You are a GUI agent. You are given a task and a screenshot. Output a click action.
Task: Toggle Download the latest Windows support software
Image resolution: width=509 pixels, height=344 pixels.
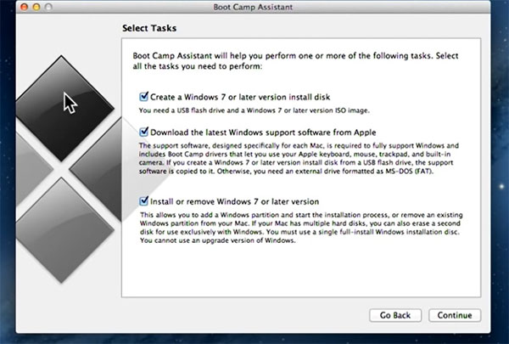coord(143,132)
